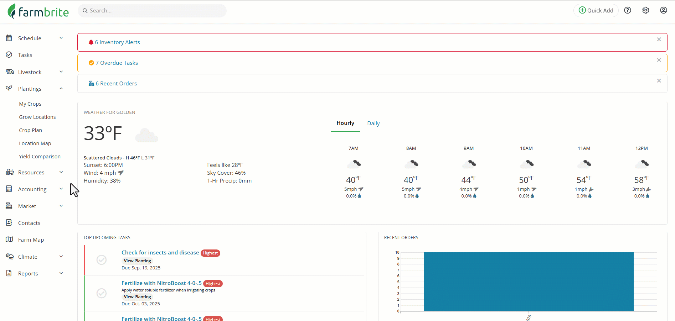Open the 7 Overdue Tasks link
The width and height of the screenshot is (675, 321).
(x=117, y=63)
